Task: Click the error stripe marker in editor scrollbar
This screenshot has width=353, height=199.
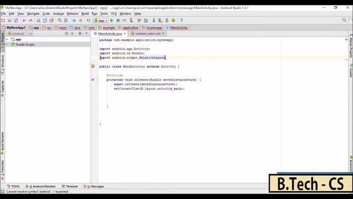Action: pos(346,59)
